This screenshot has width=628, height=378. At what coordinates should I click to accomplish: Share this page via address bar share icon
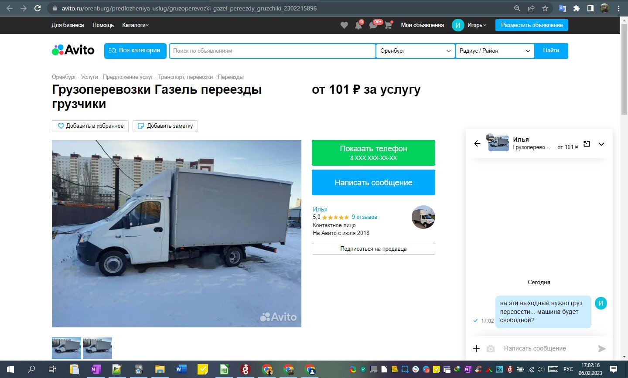[531, 8]
